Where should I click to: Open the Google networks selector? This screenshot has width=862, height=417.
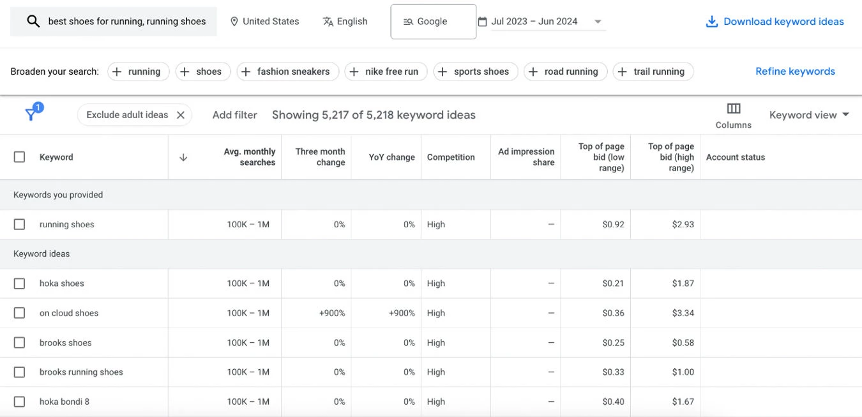click(x=434, y=22)
